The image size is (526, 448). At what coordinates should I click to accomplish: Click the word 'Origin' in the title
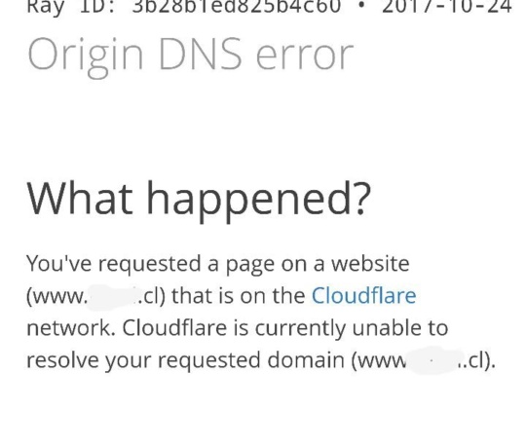tap(85, 56)
